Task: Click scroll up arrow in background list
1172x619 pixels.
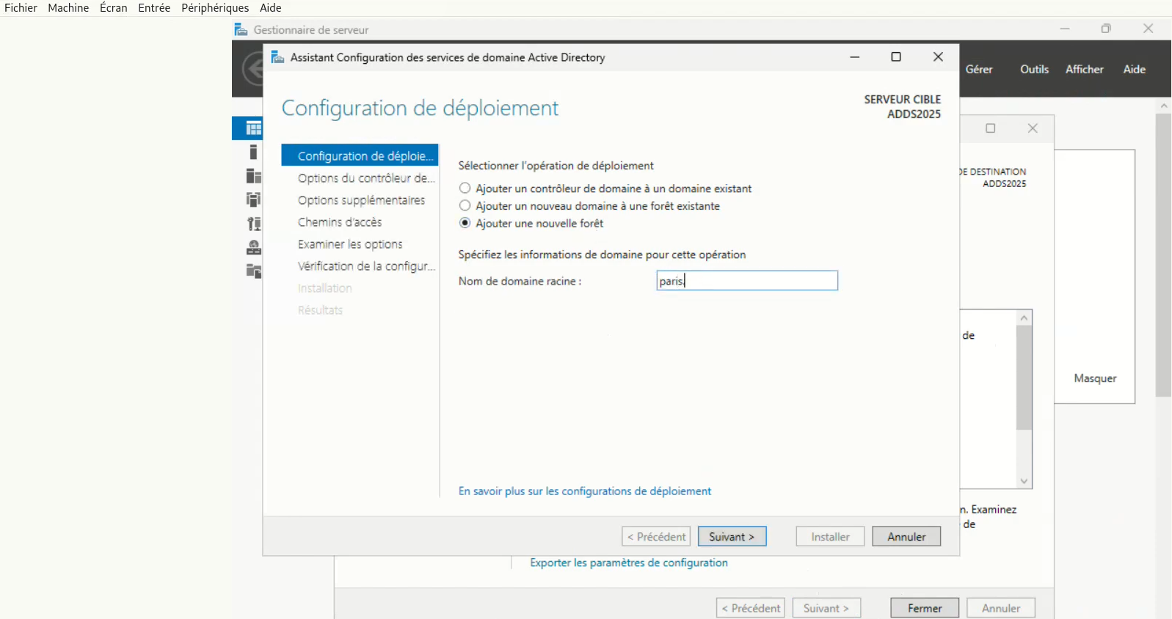Action: pyautogui.click(x=1024, y=318)
